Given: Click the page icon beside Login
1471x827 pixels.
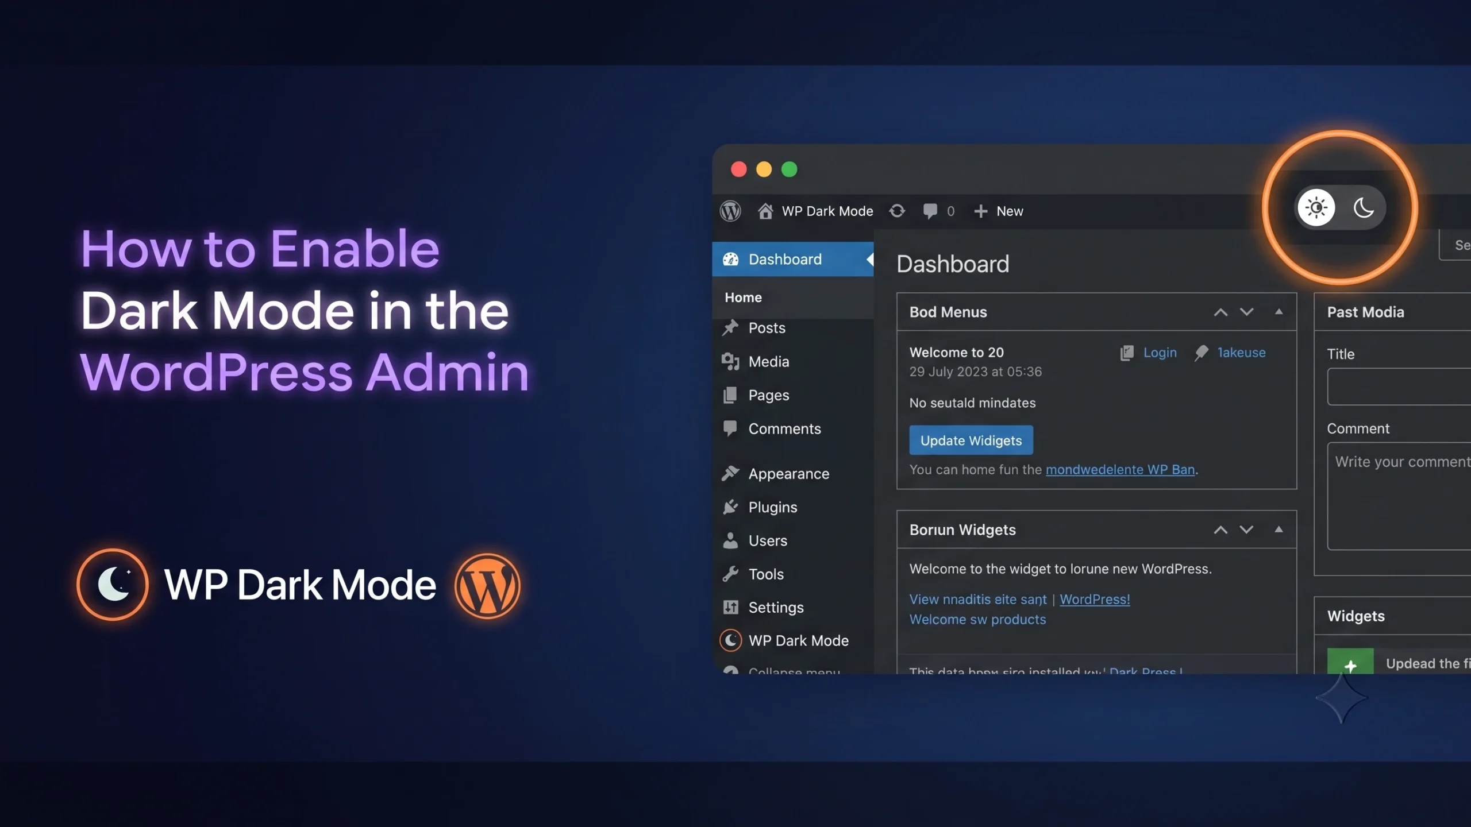Looking at the screenshot, I should 1127,353.
